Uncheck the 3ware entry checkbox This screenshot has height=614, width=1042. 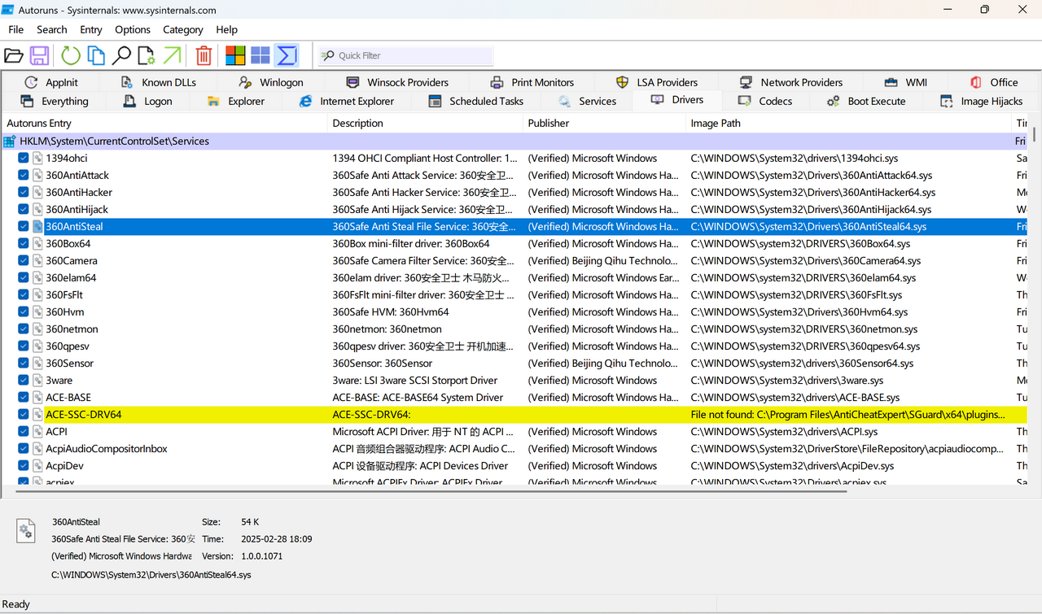pos(24,381)
